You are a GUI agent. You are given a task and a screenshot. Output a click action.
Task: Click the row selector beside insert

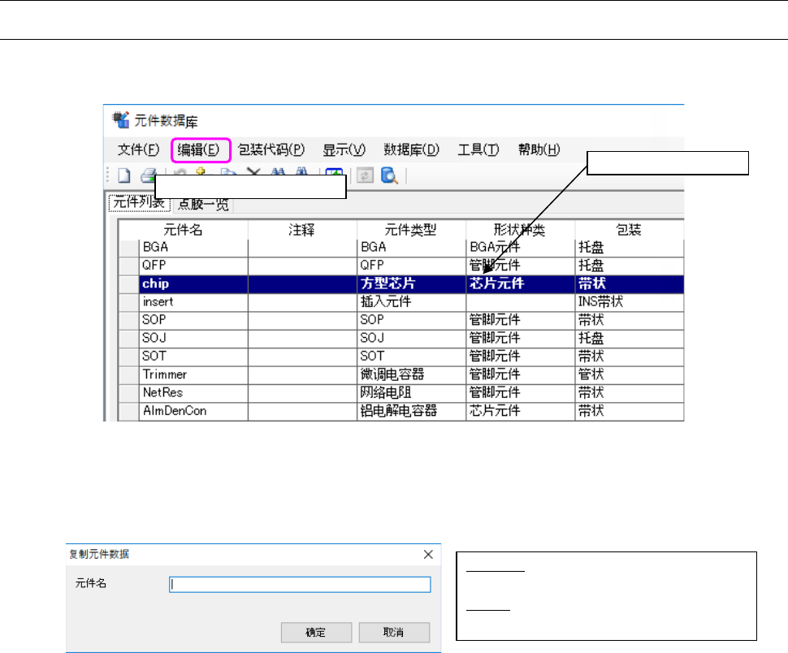(x=129, y=302)
